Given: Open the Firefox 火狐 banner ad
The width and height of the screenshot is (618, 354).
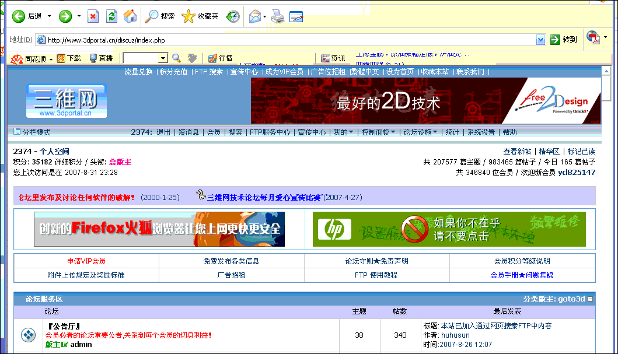Looking at the screenshot, I should [159, 229].
